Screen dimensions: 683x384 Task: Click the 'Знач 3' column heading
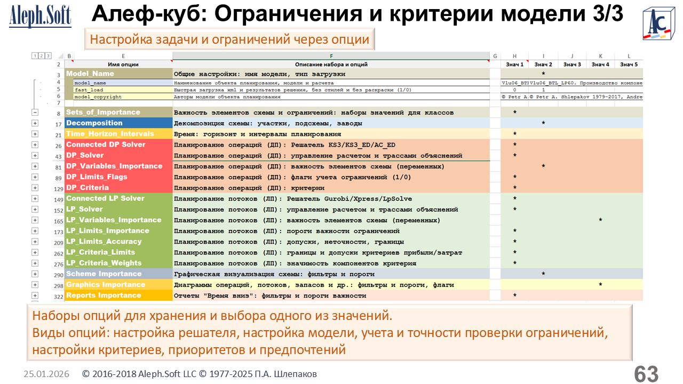(572, 65)
